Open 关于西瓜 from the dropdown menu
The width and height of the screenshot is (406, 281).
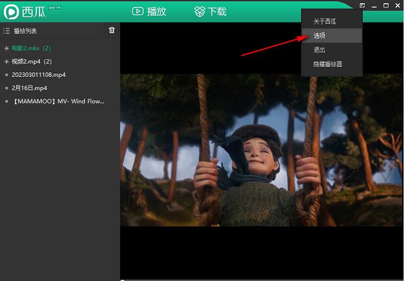[x=325, y=21]
